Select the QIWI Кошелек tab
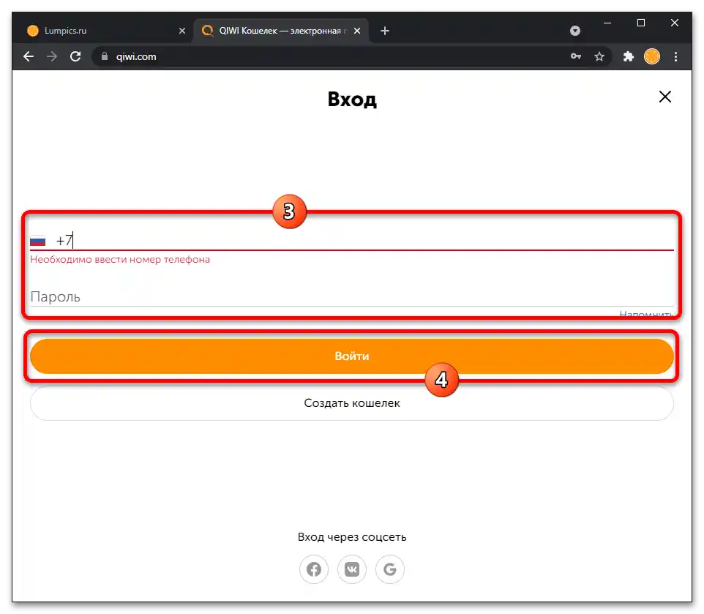This screenshot has width=704, height=614. 281,31
